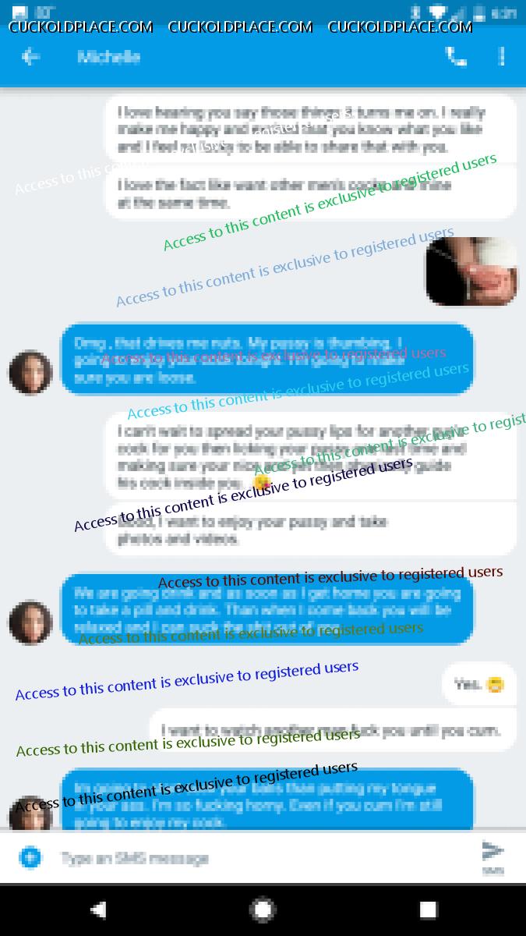Send the message with SMS arrow
526x936 pixels.
point(492,856)
